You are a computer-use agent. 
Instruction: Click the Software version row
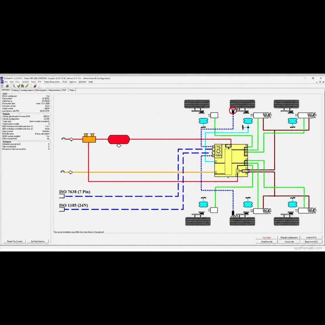tap(26, 106)
